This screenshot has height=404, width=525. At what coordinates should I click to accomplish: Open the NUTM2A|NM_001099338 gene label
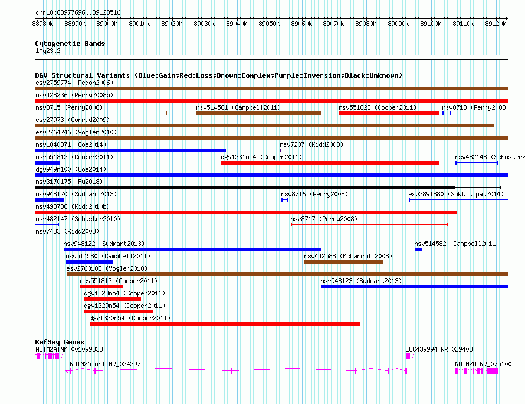pos(69,349)
